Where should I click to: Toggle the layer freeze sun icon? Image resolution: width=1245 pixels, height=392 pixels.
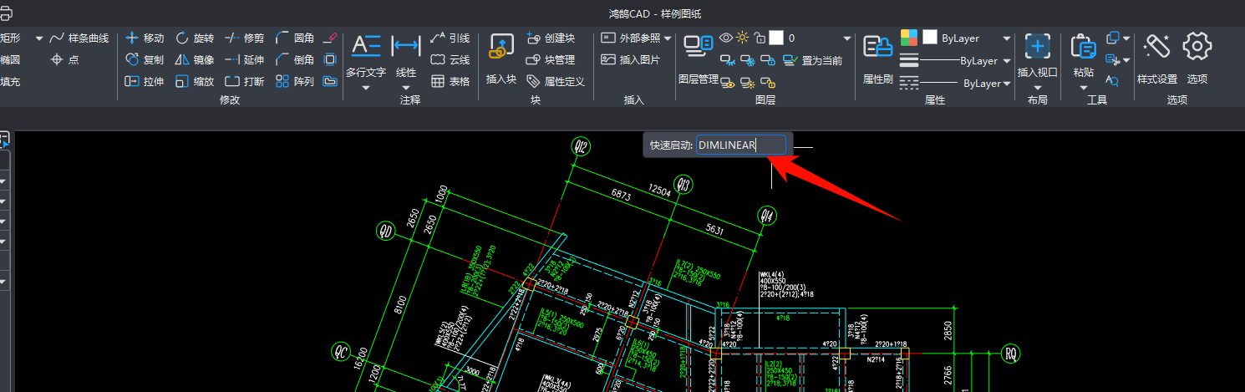[743, 38]
